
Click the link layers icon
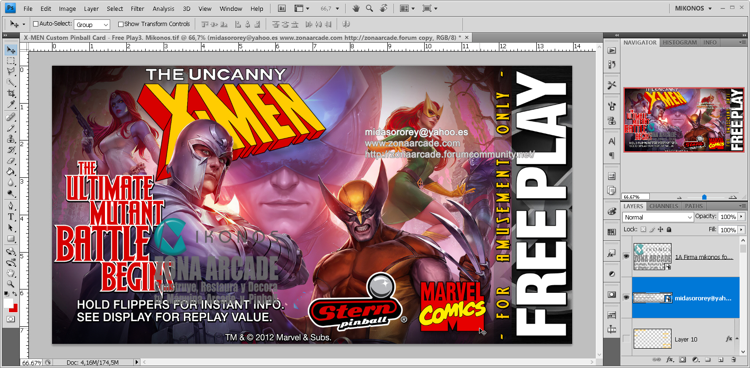tap(657, 359)
